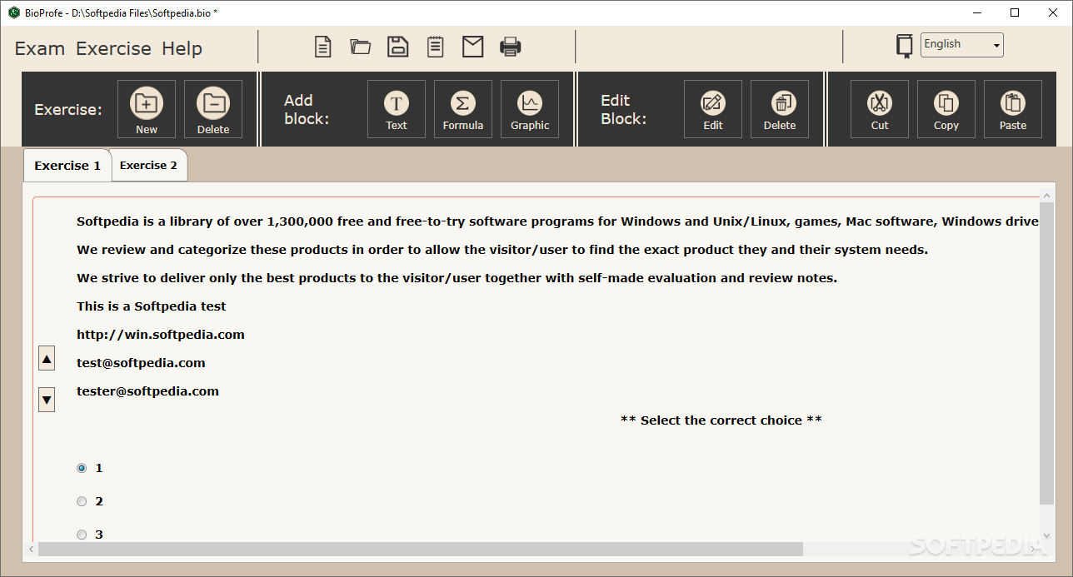Maximize the BioProfe window
Image resolution: width=1073 pixels, height=577 pixels.
click(x=1015, y=12)
